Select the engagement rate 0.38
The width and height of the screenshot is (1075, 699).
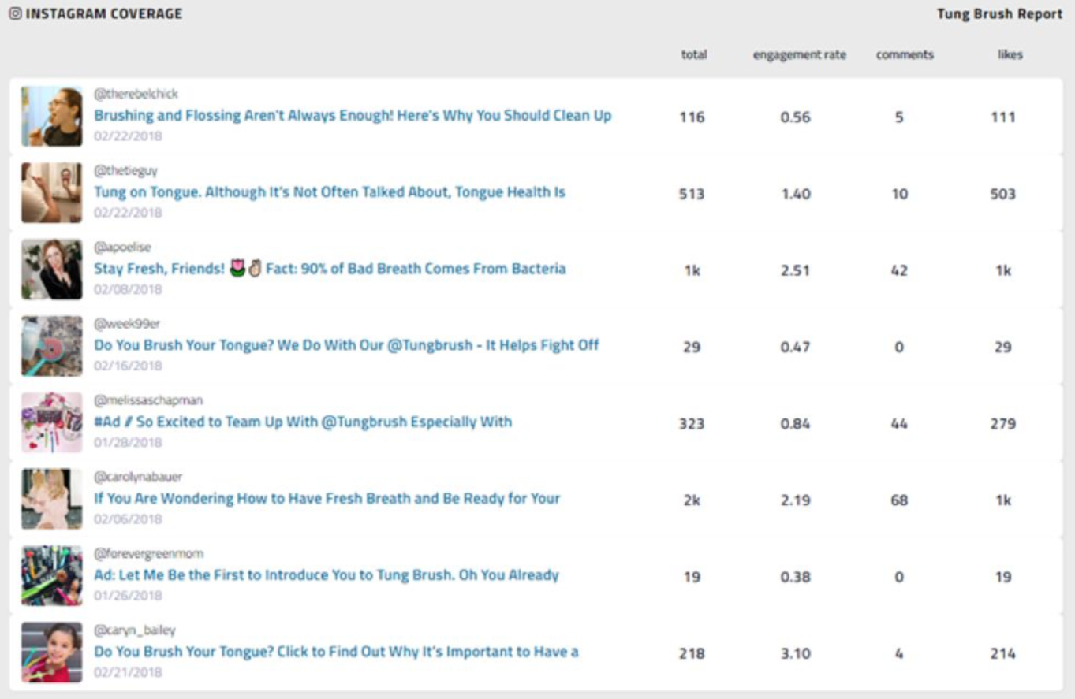point(795,577)
